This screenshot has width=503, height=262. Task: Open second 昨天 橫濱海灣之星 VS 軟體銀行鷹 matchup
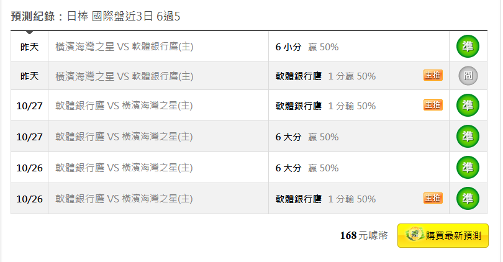(x=124, y=76)
